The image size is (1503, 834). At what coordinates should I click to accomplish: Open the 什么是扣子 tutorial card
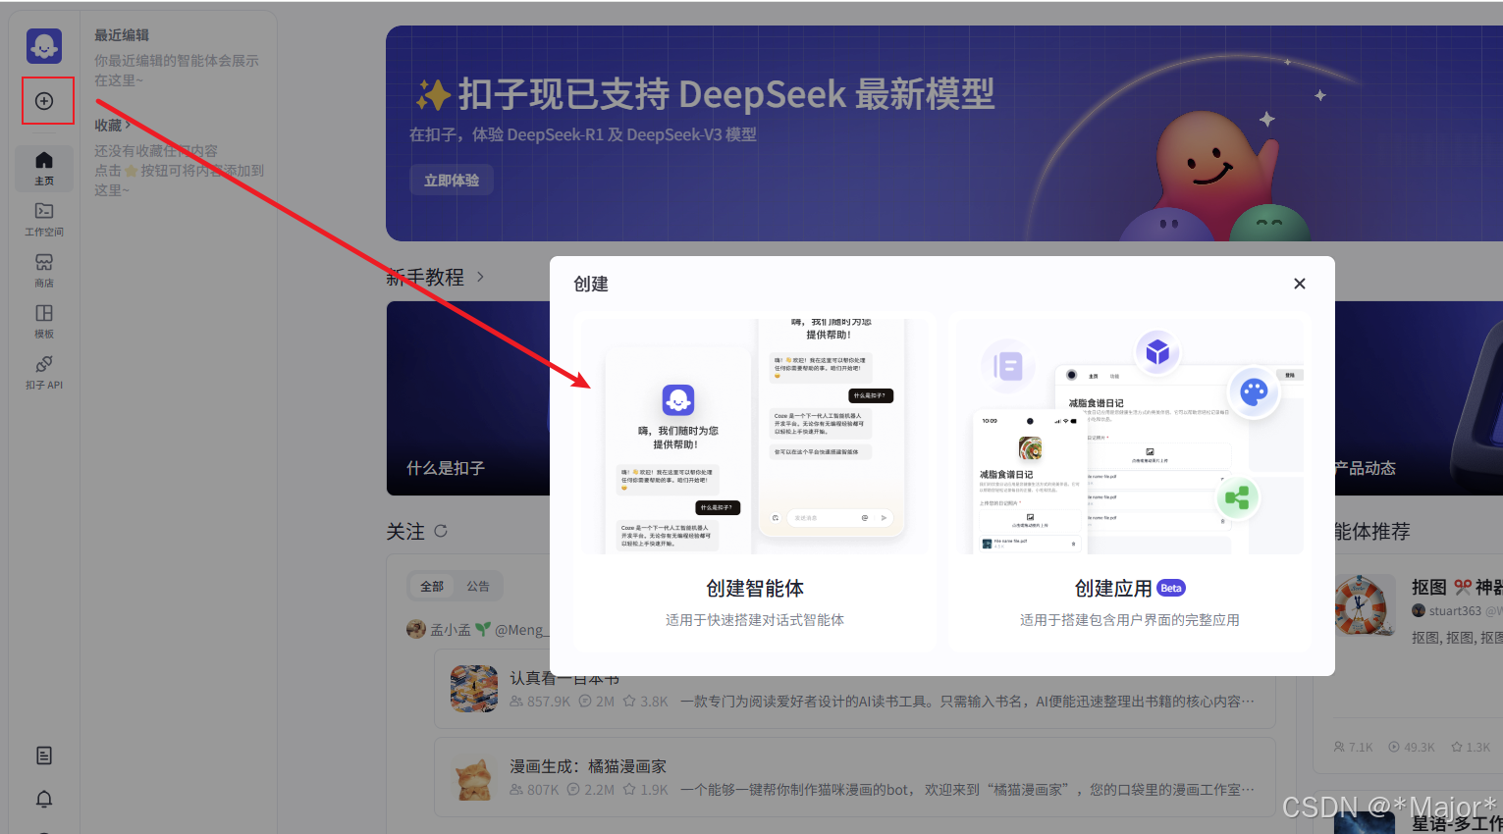[x=468, y=398]
